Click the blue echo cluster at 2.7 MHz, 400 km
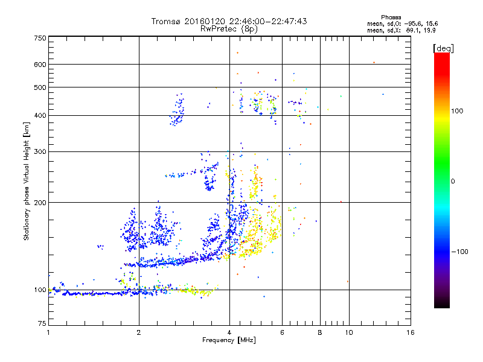Viewport: 483px width, 362px height. tap(178, 110)
